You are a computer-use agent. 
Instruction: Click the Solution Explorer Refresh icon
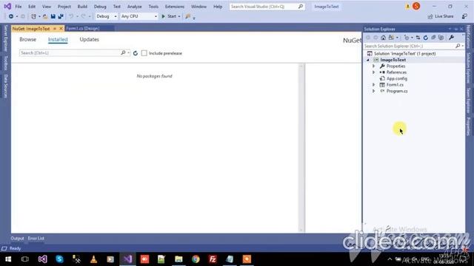pyautogui.click(x=426, y=38)
